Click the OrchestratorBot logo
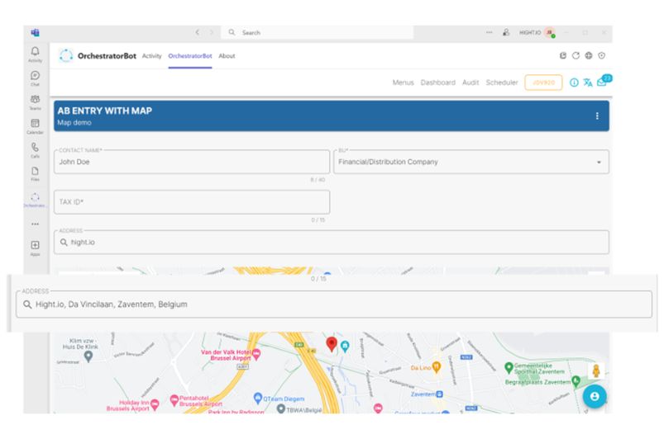Screen dimensions: 664x439 [x=66, y=55]
